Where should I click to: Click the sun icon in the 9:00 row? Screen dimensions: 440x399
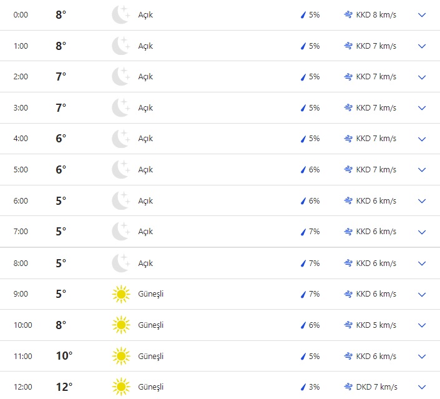pyautogui.click(x=120, y=294)
